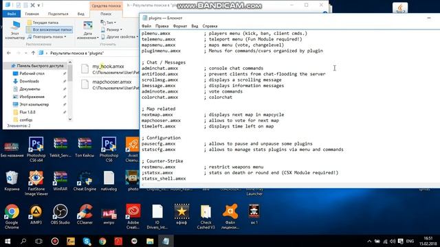Switch to Explorer's Вид ribbon tab
Image resolution: width=440 pixels, height=247 pixels.
pyautogui.click(x=81, y=14)
